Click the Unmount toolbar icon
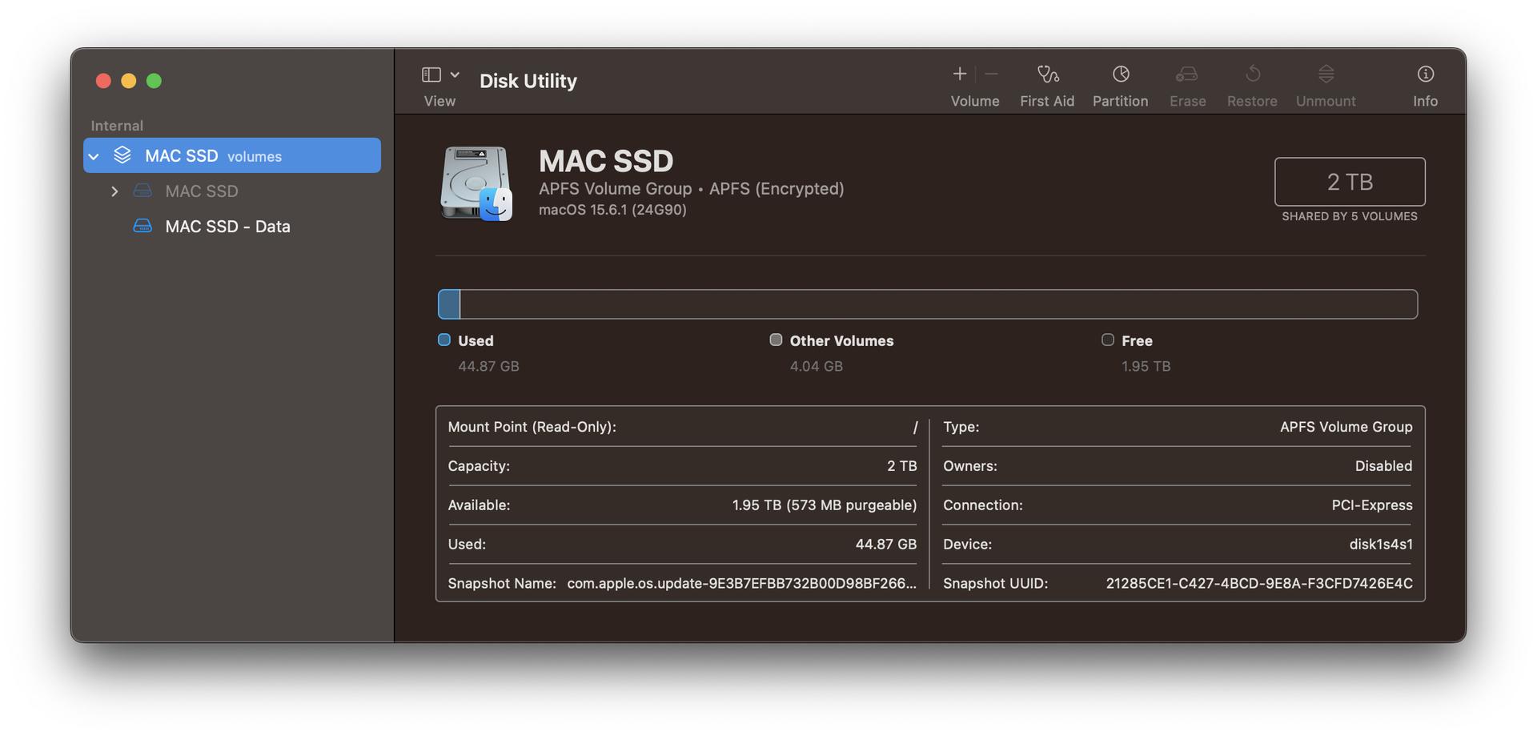Screen dimensions: 1537x736 tap(1326, 74)
